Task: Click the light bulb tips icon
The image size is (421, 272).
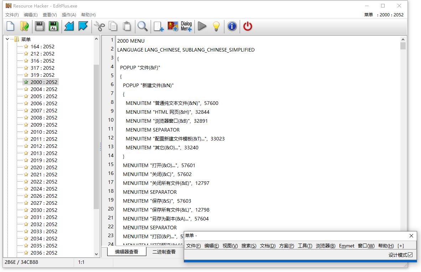Action: 216,26
